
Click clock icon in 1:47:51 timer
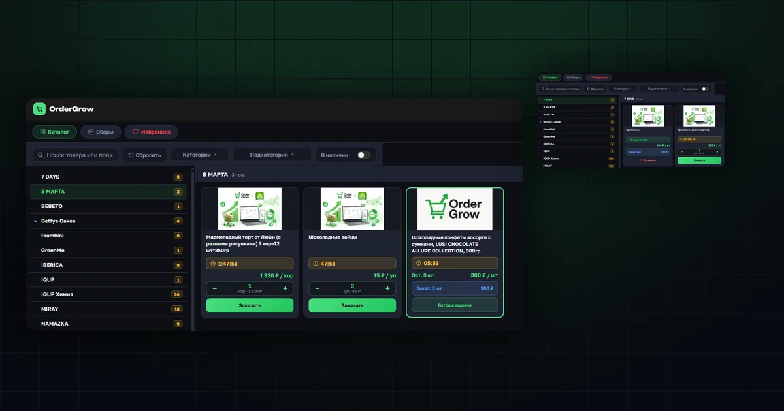pos(213,264)
